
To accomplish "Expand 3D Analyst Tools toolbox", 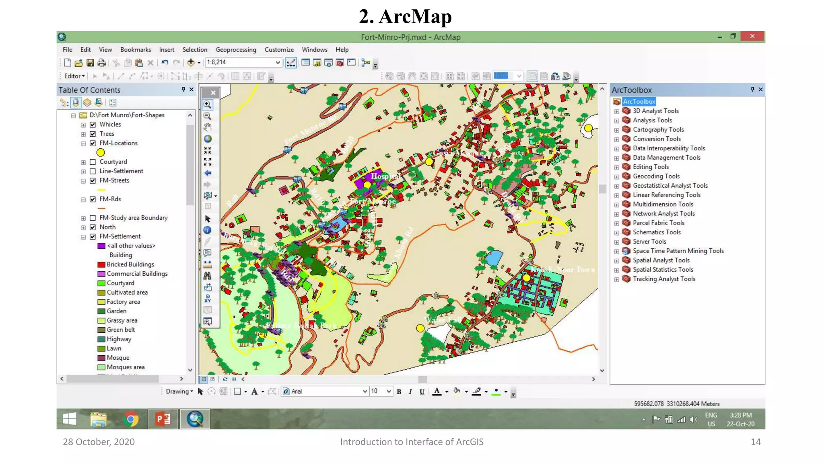I will (x=617, y=111).
